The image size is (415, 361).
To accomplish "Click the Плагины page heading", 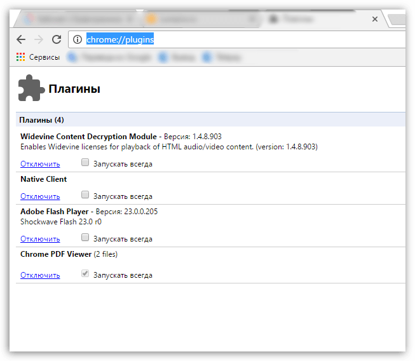I will click(x=74, y=89).
